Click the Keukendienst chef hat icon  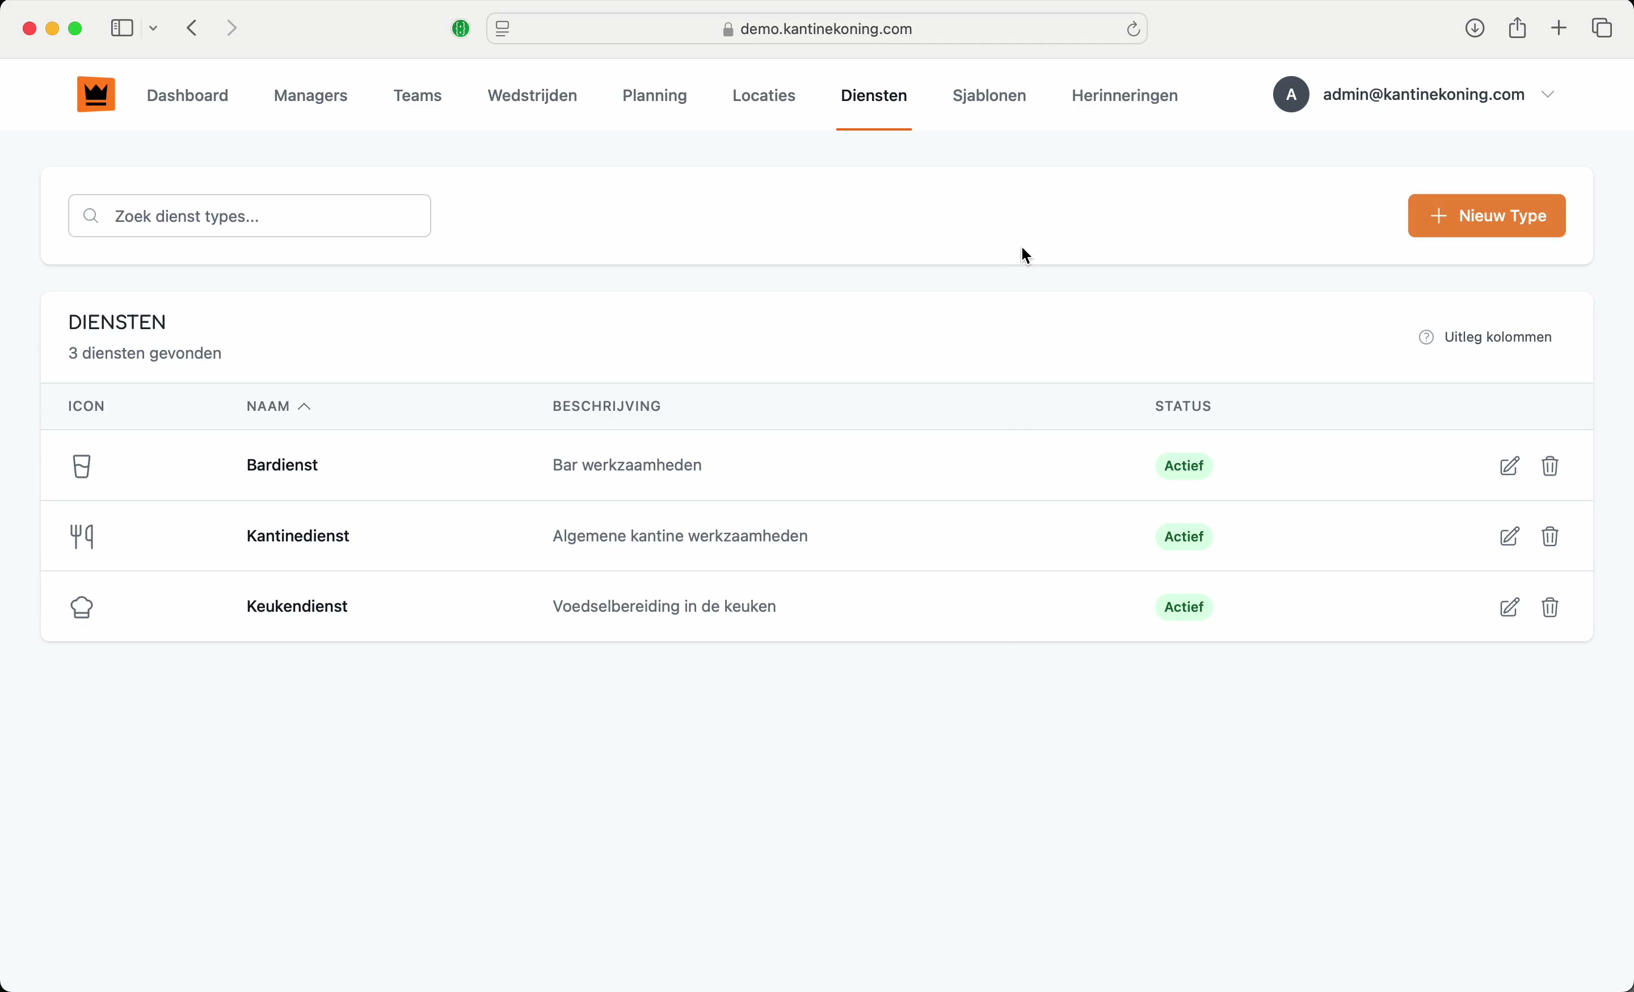(x=82, y=607)
